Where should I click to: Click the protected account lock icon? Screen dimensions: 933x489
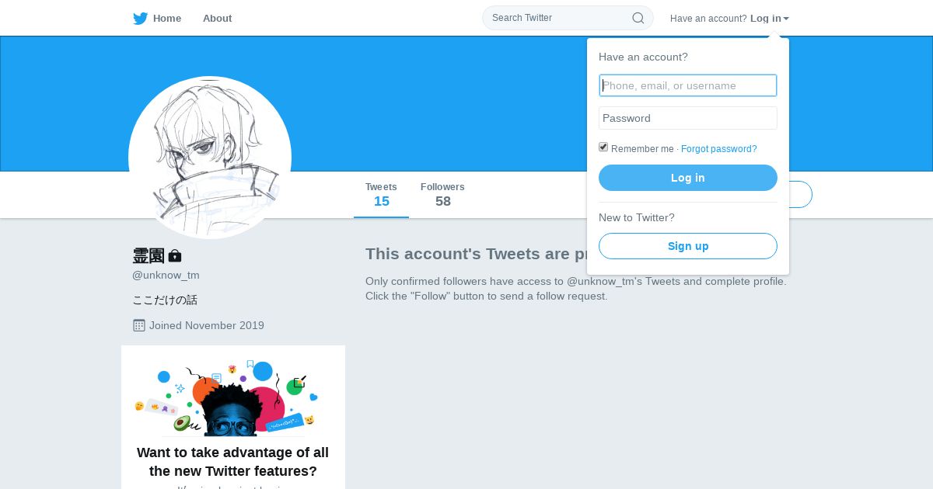pos(175,255)
